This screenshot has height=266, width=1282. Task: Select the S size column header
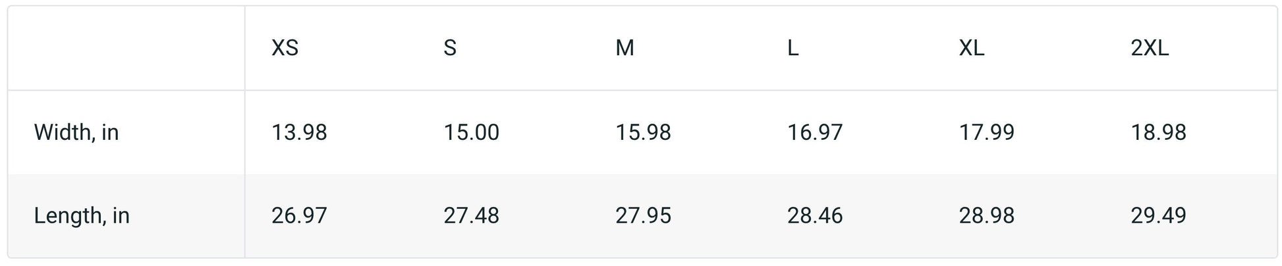pos(450,48)
